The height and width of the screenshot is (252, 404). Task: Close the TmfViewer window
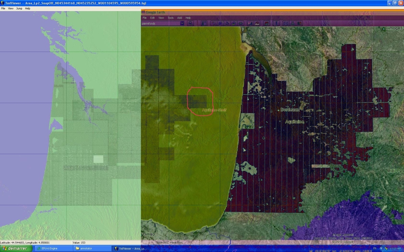[401, 3]
